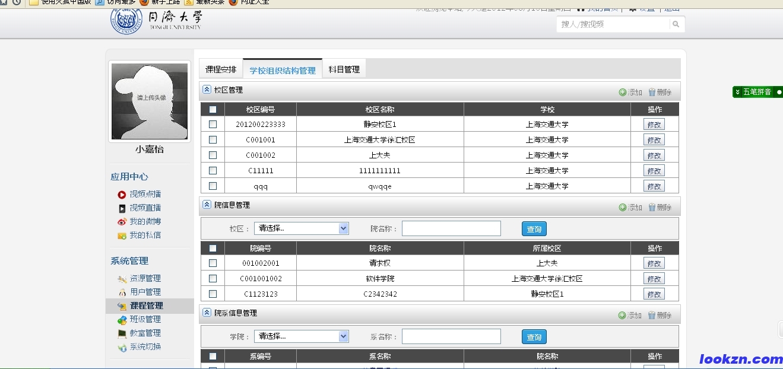Image resolution: width=783 pixels, height=369 pixels.
Task: Click the 添加 icon in 校区管理 header
Action: (623, 92)
